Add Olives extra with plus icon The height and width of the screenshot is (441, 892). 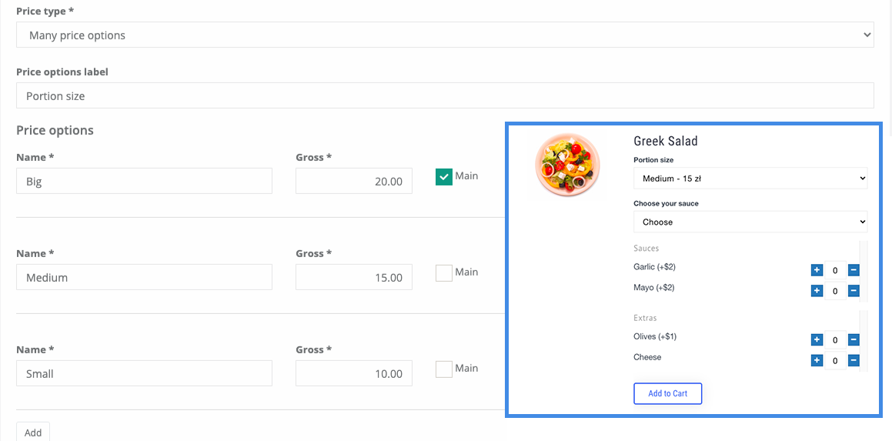(817, 339)
